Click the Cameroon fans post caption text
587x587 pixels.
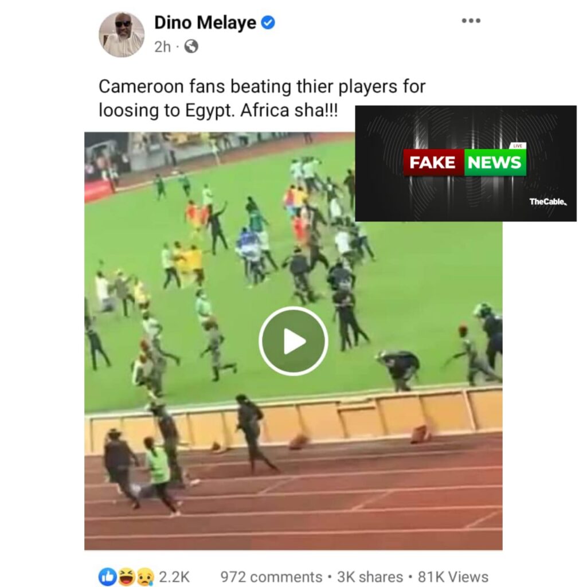click(x=262, y=98)
